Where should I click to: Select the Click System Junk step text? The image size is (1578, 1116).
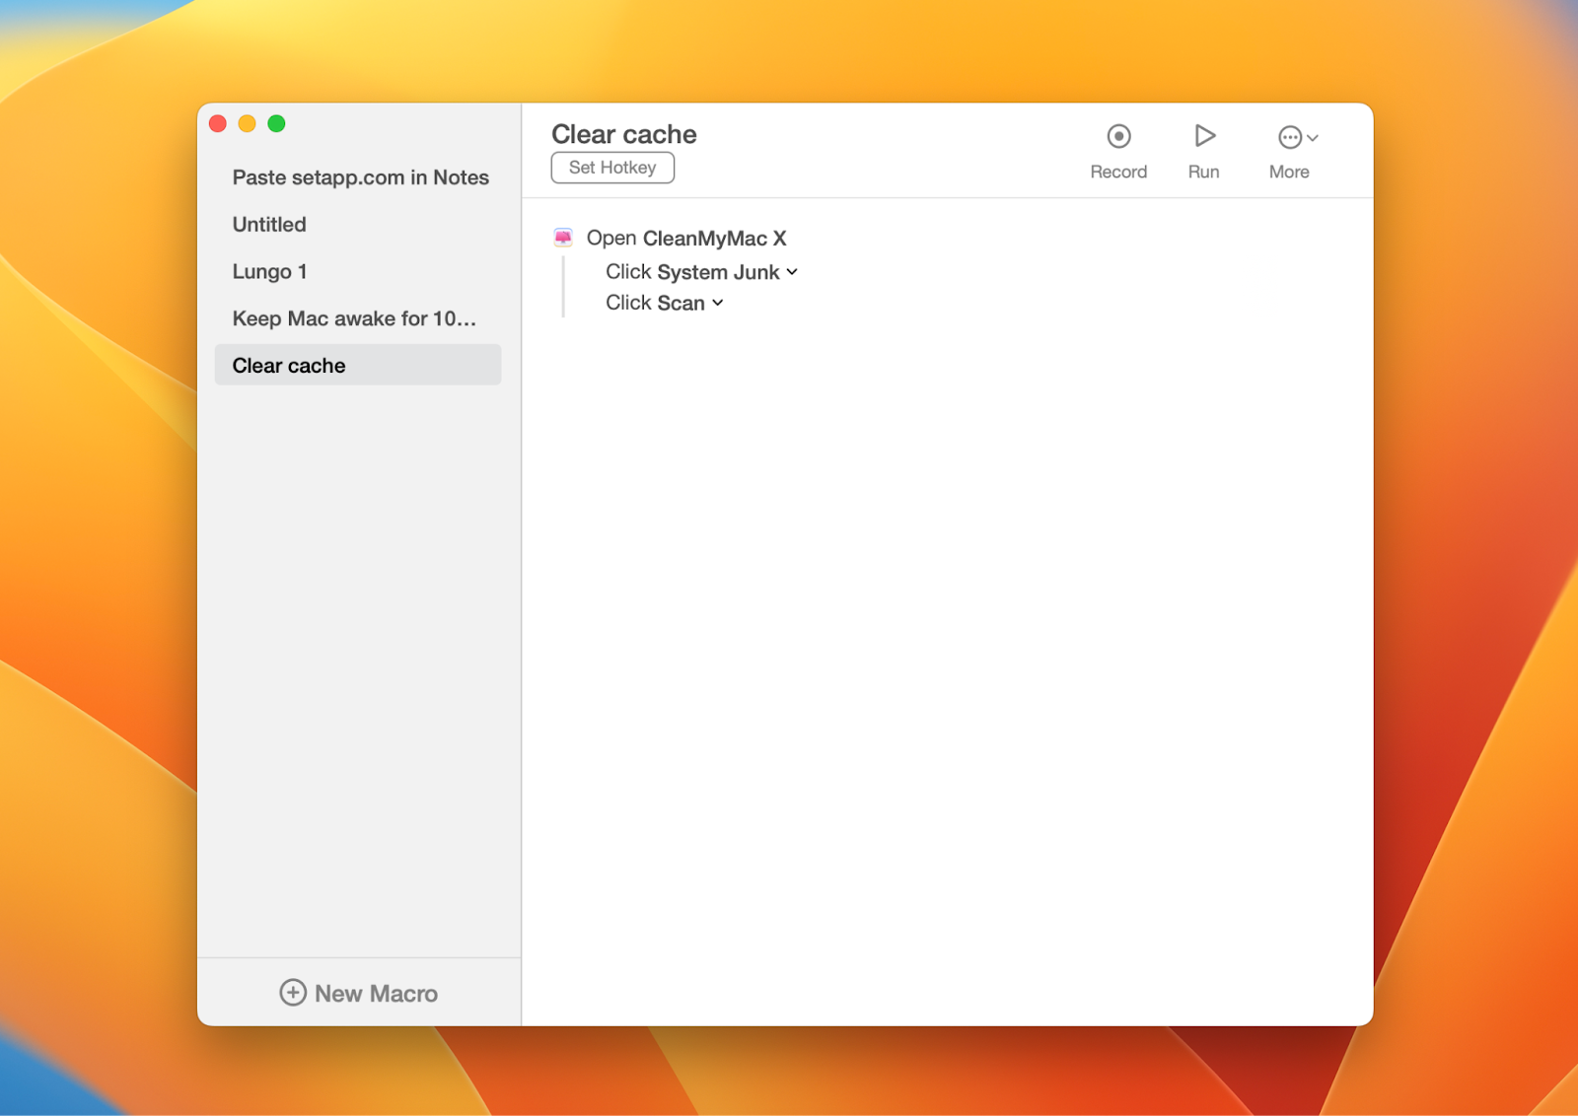pos(692,272)
